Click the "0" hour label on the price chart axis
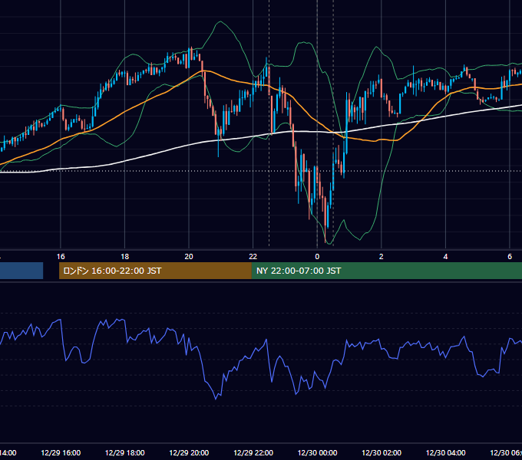This screenshot has height=460, width=522. [317, 257]
